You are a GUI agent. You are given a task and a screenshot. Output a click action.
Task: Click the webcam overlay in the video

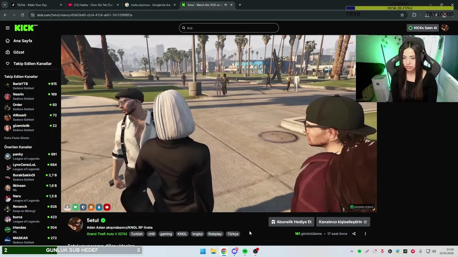pyautogui.click(x=407, y=69)
